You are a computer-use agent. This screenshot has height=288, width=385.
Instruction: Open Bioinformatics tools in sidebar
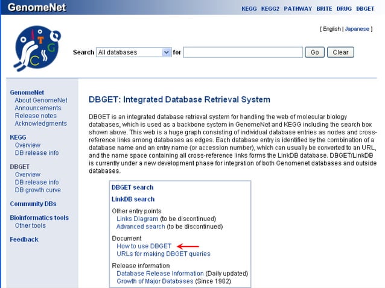pos(39,218)
